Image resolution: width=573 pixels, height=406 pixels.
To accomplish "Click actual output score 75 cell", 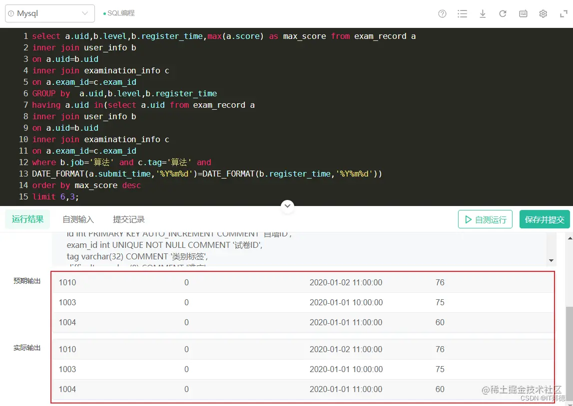I will (440, 369).
